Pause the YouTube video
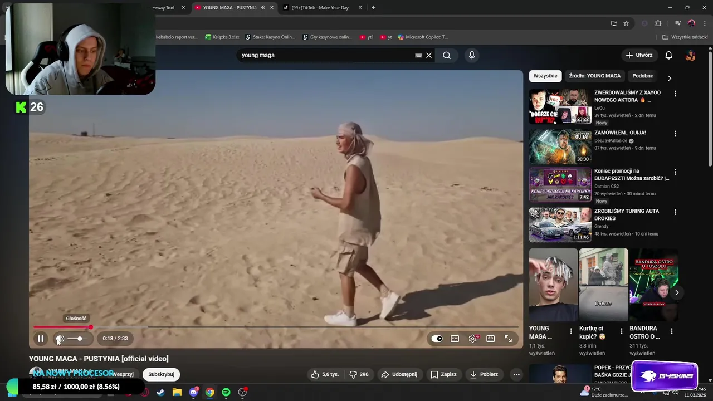 [x=41, y=339]
